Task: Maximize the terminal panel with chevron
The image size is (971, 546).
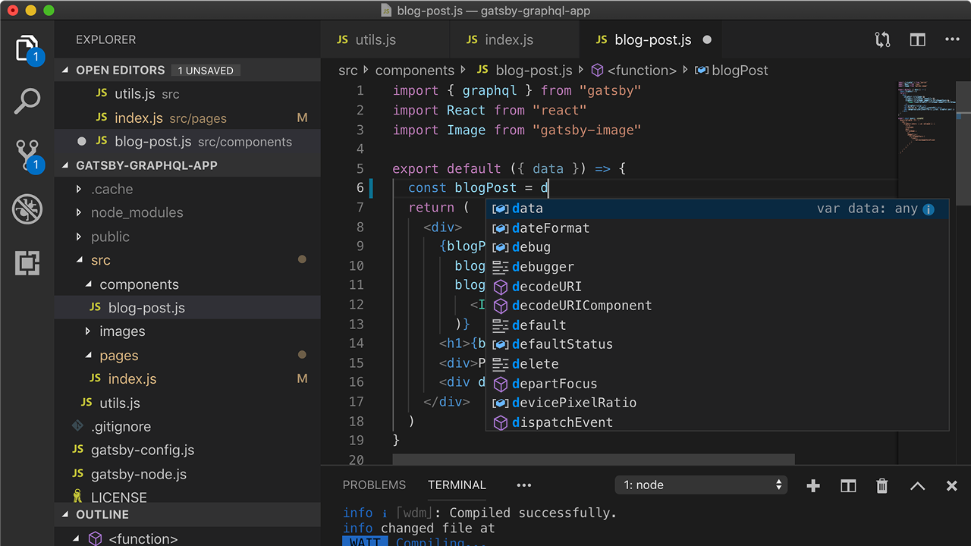Action: (x=917, y=485)
